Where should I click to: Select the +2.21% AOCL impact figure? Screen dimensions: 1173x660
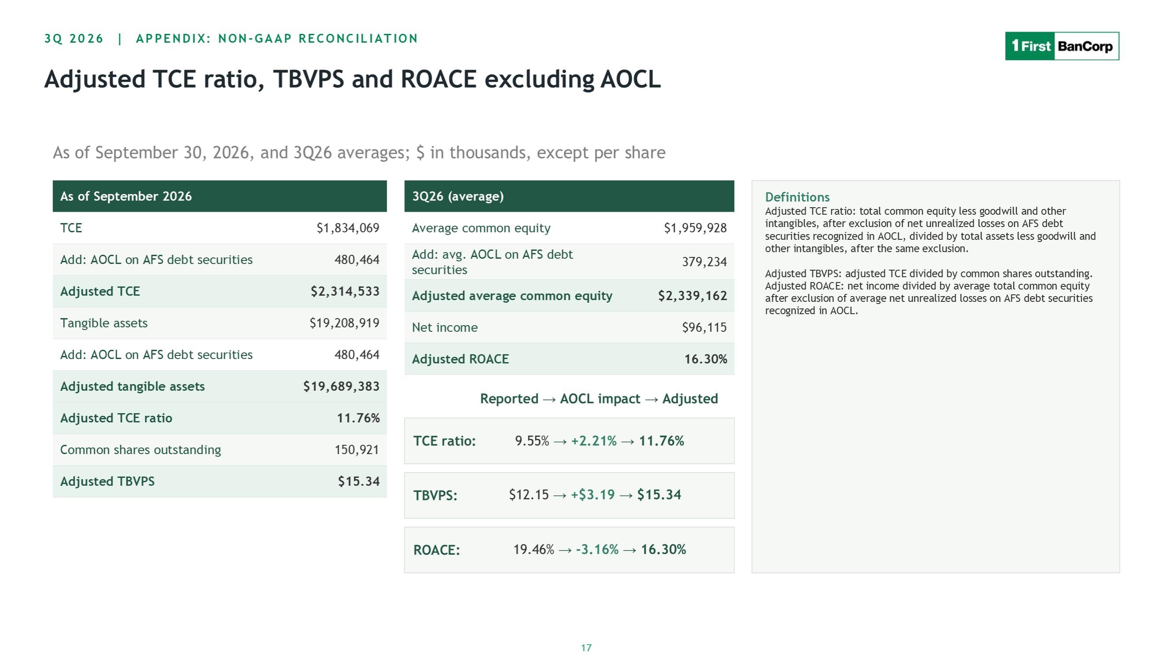(594, 441)
